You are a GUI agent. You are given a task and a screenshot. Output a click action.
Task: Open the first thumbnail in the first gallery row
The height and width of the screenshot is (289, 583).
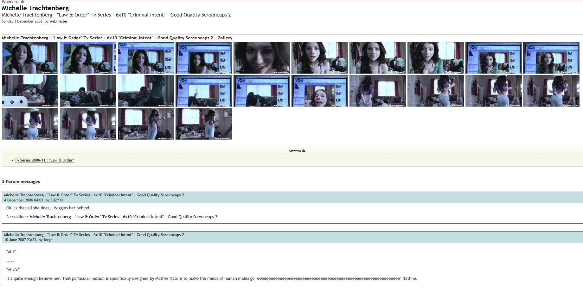click(30, 58)
